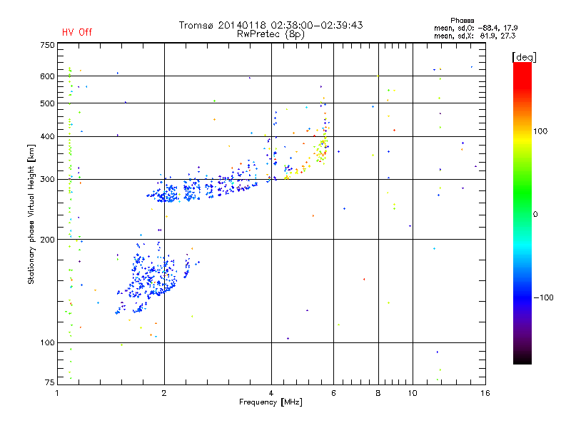The image size is (571, 428).
Task: Click the x-axis tick label '1'
Action: 57,393
